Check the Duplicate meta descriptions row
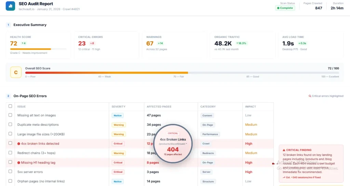 [x=10, y=124]
